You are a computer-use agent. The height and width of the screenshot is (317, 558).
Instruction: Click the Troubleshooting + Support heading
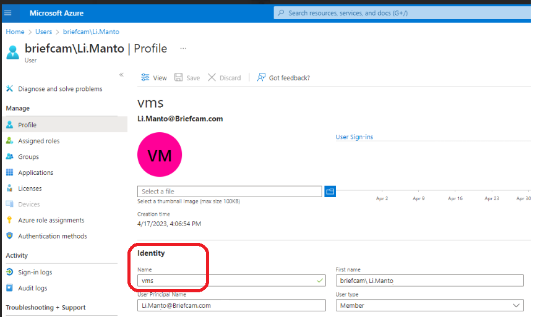(x=46, y=307)
